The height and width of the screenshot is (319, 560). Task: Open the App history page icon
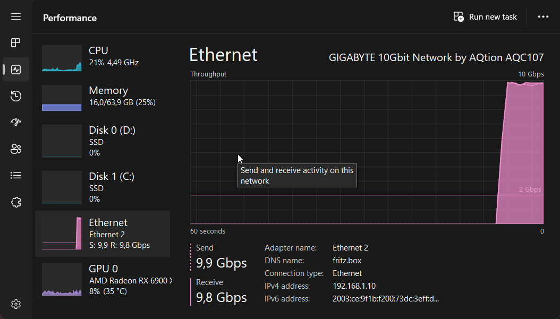[x=16, y=96]
